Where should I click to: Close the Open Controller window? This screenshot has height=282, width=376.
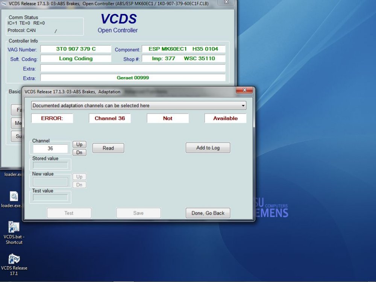tap(226, 2)
